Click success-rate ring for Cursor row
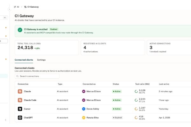 click(136, 109)
